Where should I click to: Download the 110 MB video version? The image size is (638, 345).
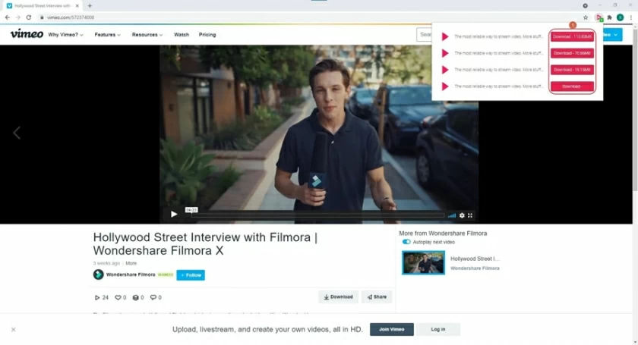click(572, 36)
